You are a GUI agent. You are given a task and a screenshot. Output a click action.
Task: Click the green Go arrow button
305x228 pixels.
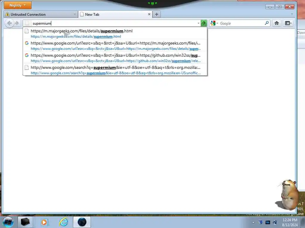[x=204, y=23]
